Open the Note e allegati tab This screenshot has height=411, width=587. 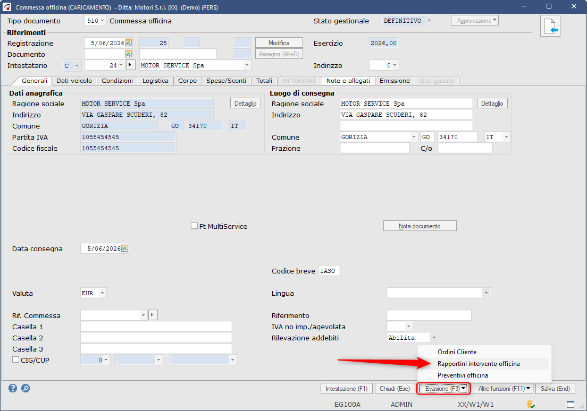(x=348, y=81)
